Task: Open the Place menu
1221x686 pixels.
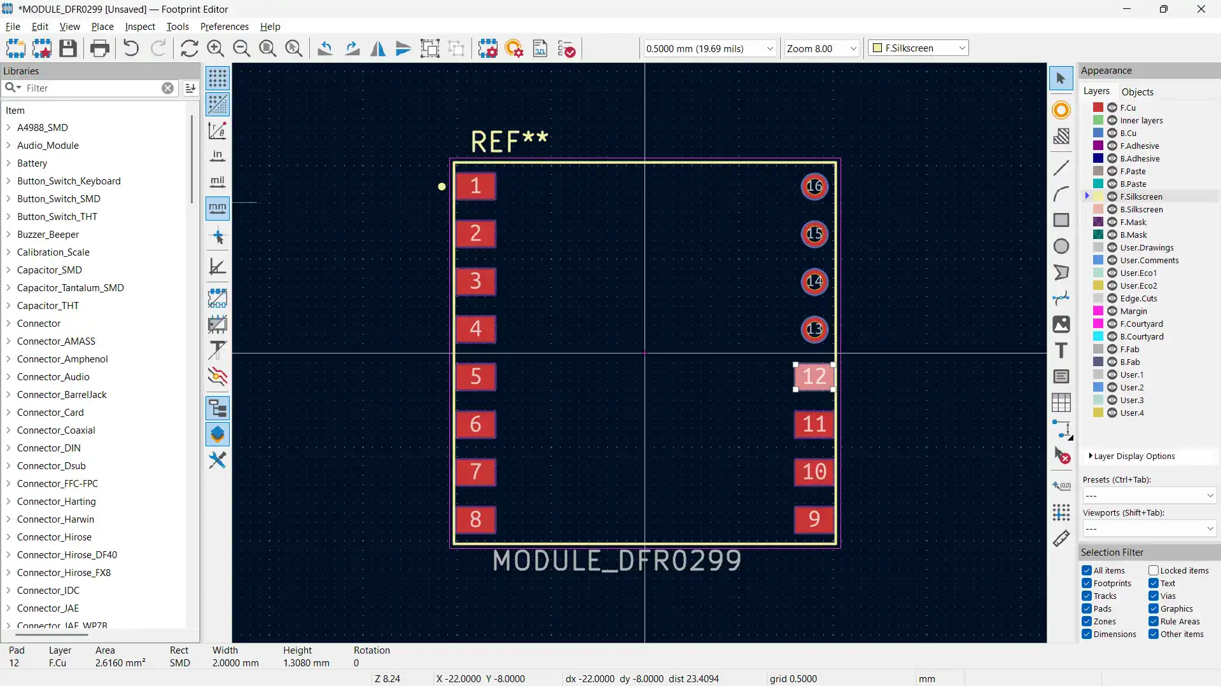Action: point(102,27)
